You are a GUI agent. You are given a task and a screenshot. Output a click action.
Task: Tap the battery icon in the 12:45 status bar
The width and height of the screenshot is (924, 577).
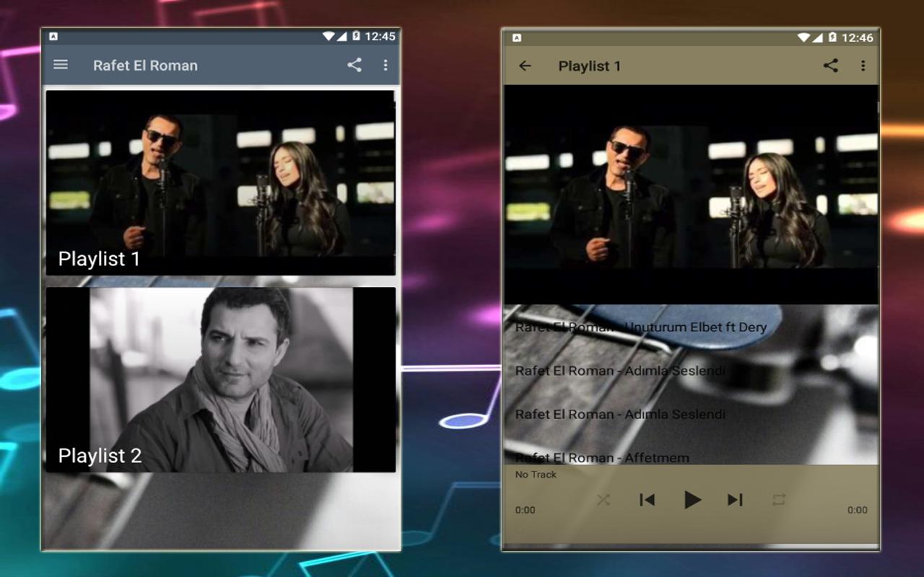click(x=356, y=36)
